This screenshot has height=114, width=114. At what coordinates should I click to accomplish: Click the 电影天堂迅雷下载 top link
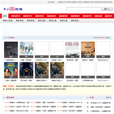click(x=97, y=2)
